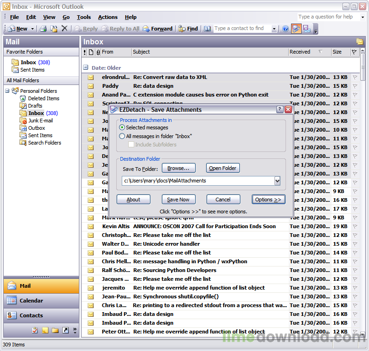Open the Folder List icon at the bottom

(55, 330)
